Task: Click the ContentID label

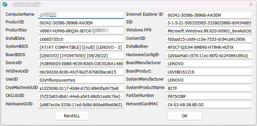Action: pyautogui.click(x=136, y=38)
